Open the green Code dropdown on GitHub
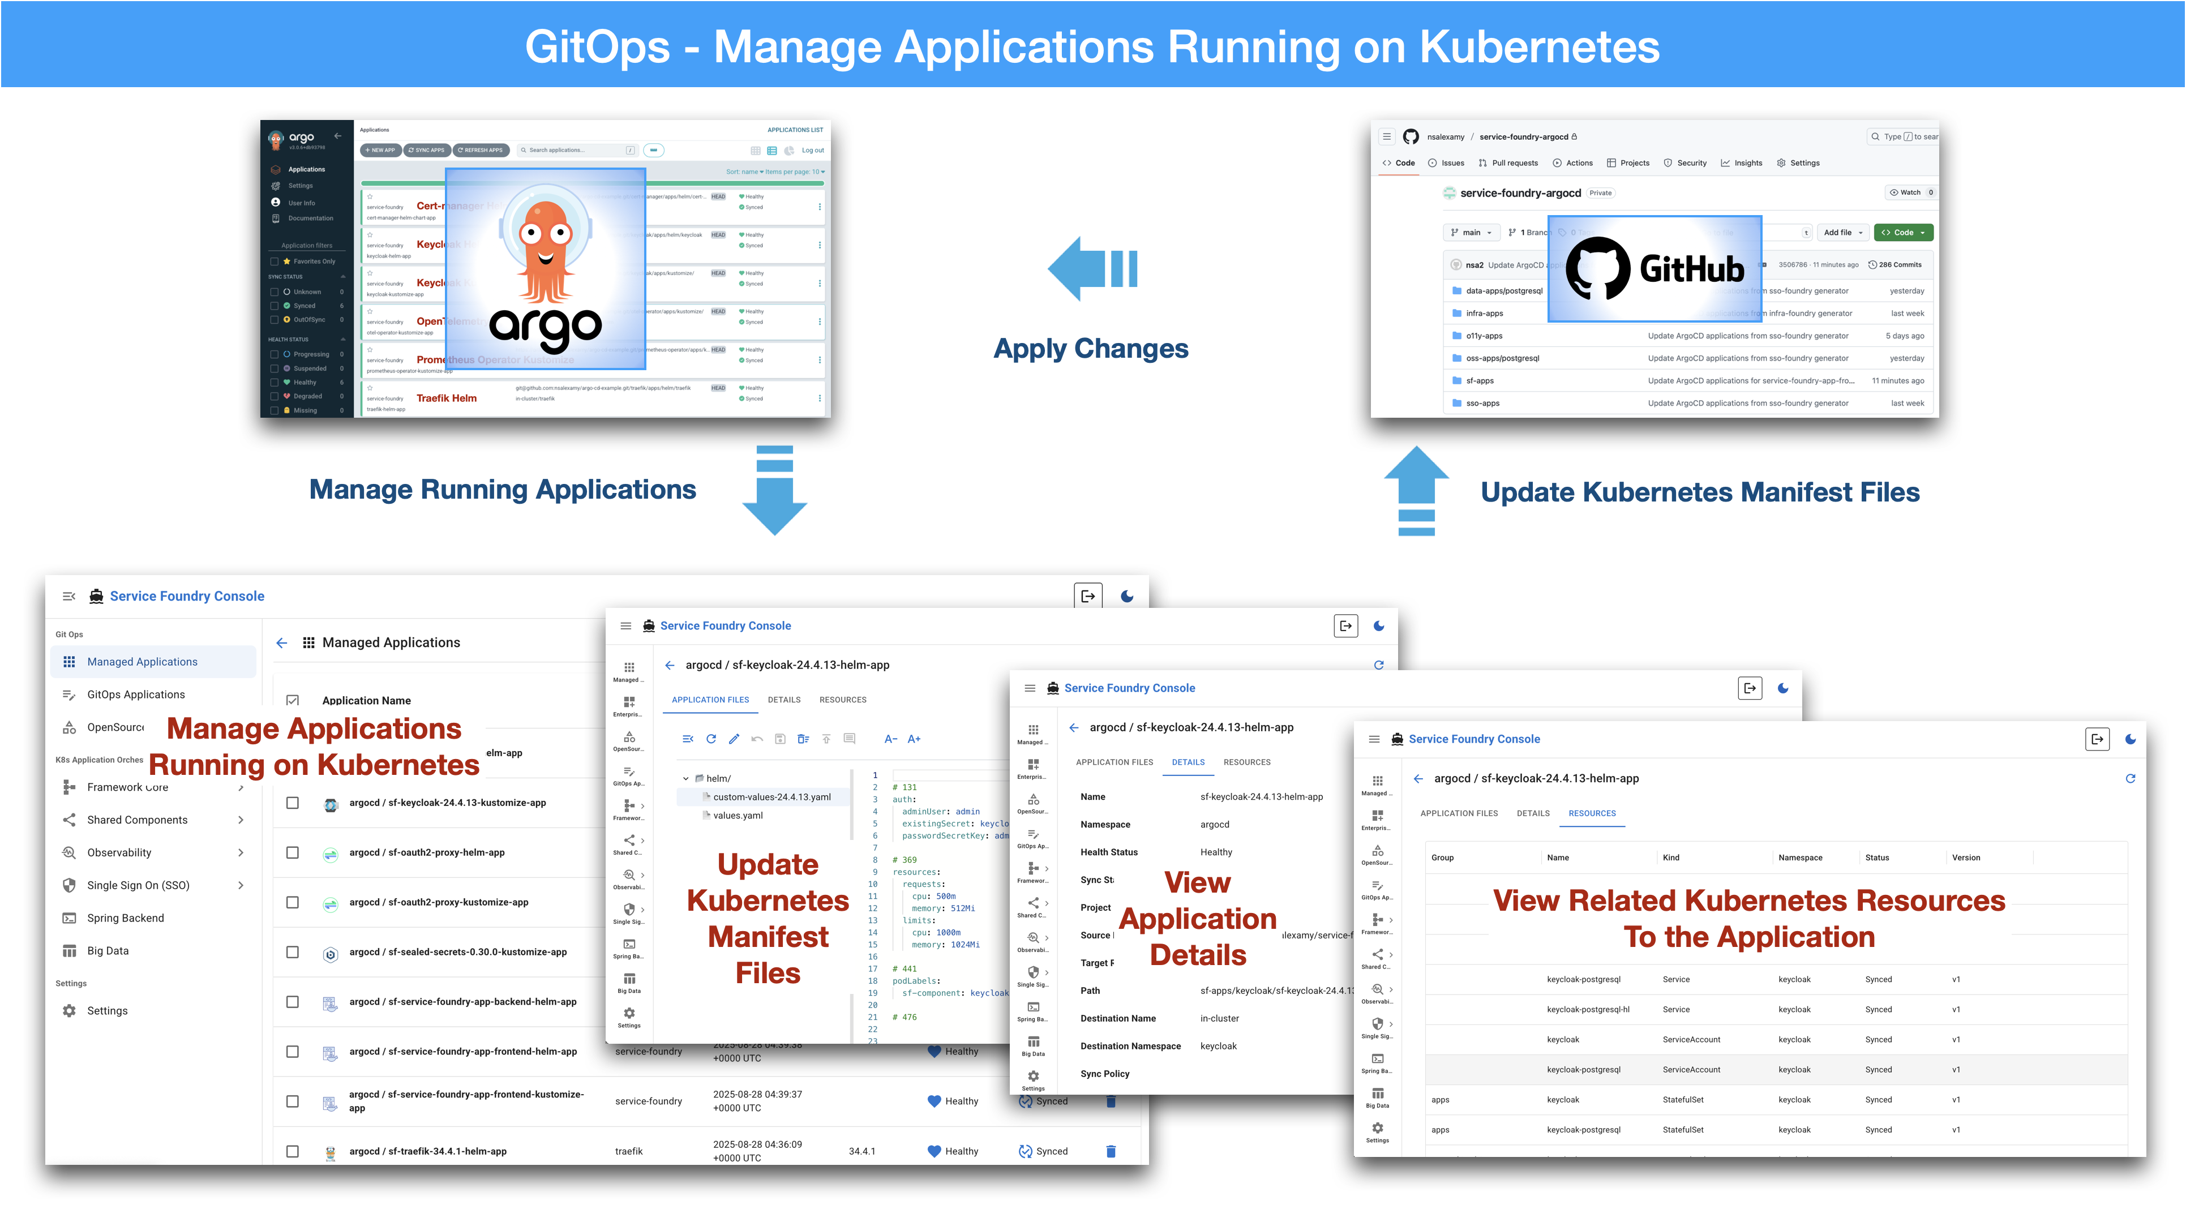This screenshot has width=2186, height=1226. (x=1904, y=233)
